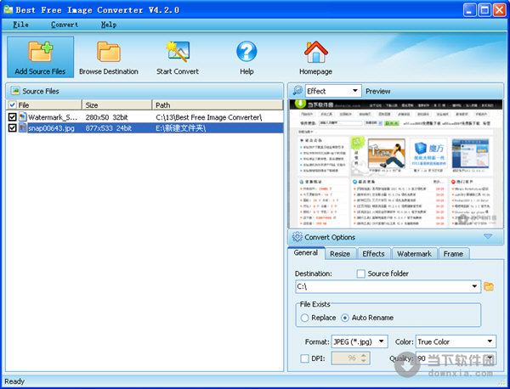Click the Ready status bar text
The width and height of the screenshot is (510, 389).
click(14, 381)
